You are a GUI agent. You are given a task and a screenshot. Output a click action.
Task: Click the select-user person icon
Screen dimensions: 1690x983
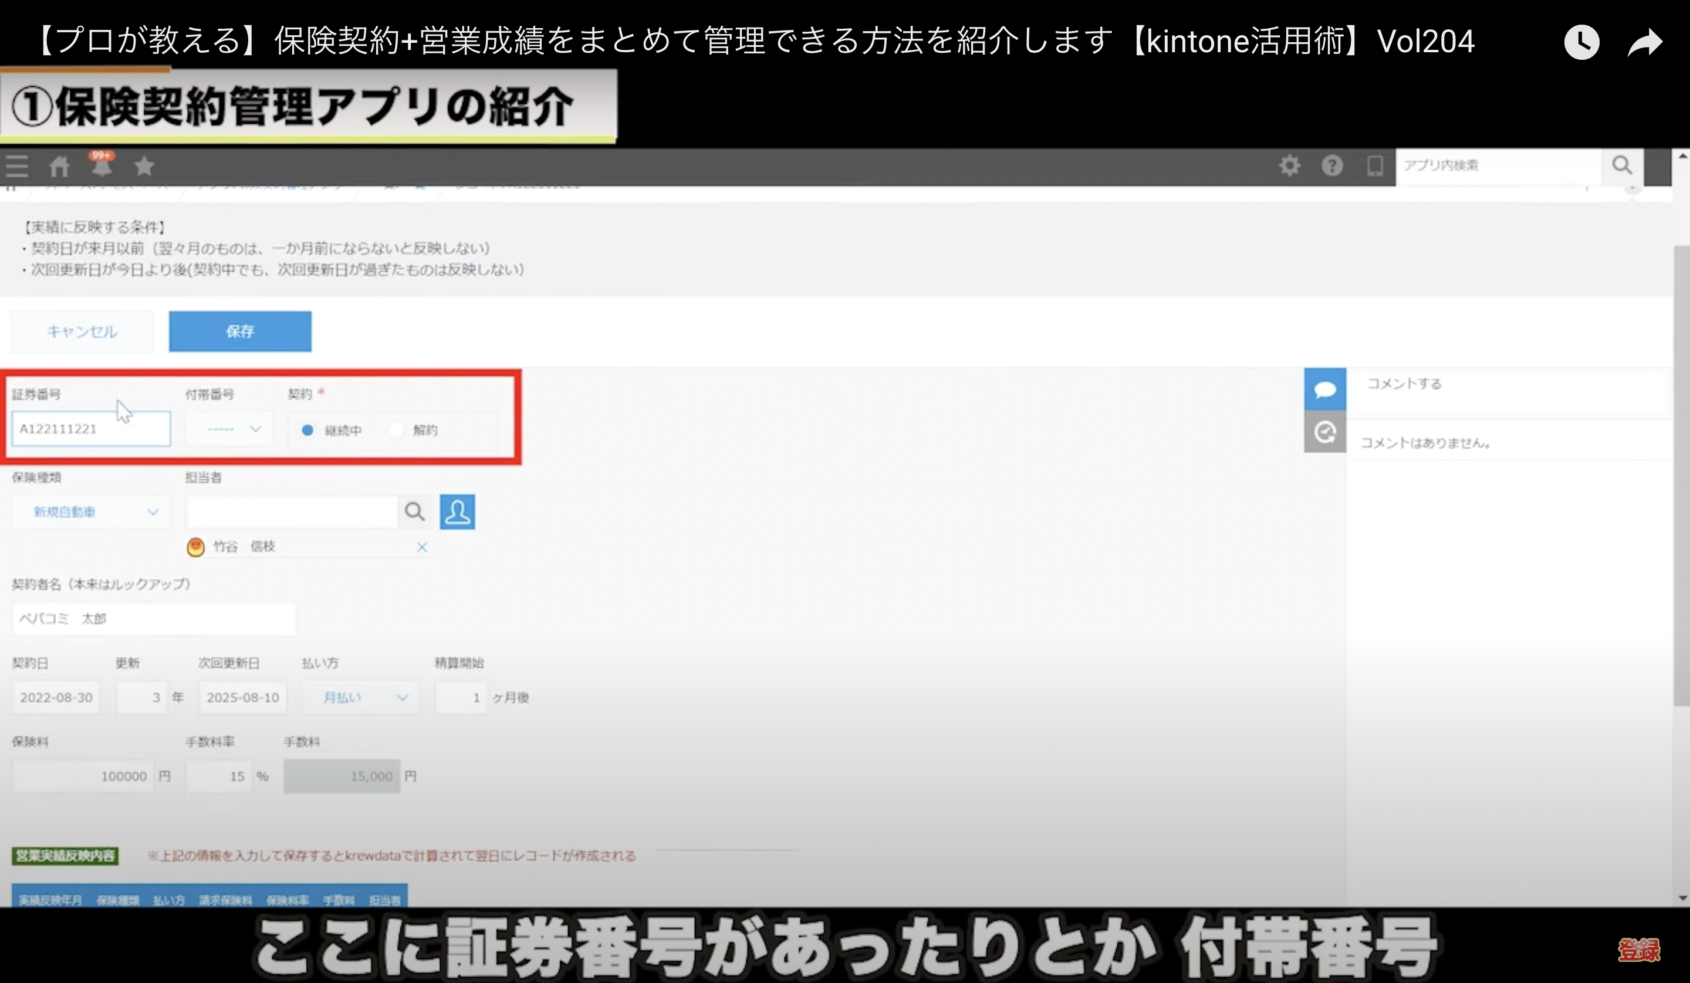(457, 511)
